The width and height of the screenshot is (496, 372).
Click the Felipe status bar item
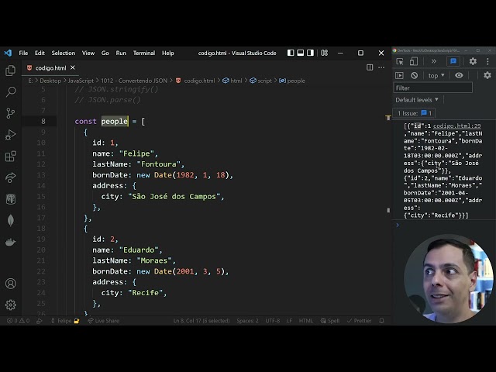coord(65,321)
